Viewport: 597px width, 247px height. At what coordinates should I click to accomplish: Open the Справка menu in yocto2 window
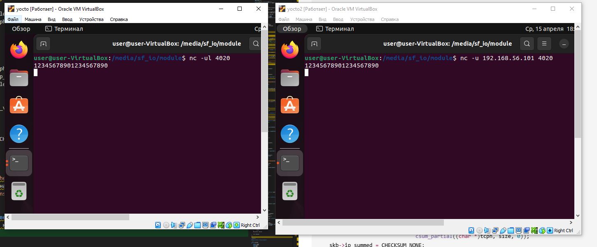(x=390, y=19)
